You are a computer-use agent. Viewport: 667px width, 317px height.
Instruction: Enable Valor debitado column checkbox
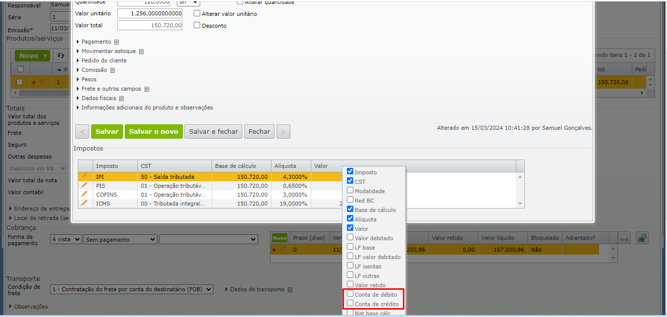pyautogui.click(x=350, y=238)
